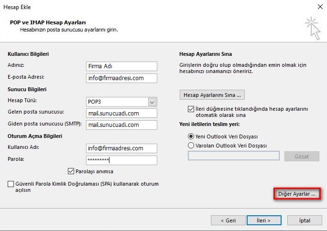
Task: Choose Varolan Outlook Veri Dosyası radio
Action: tap(191, 145)
